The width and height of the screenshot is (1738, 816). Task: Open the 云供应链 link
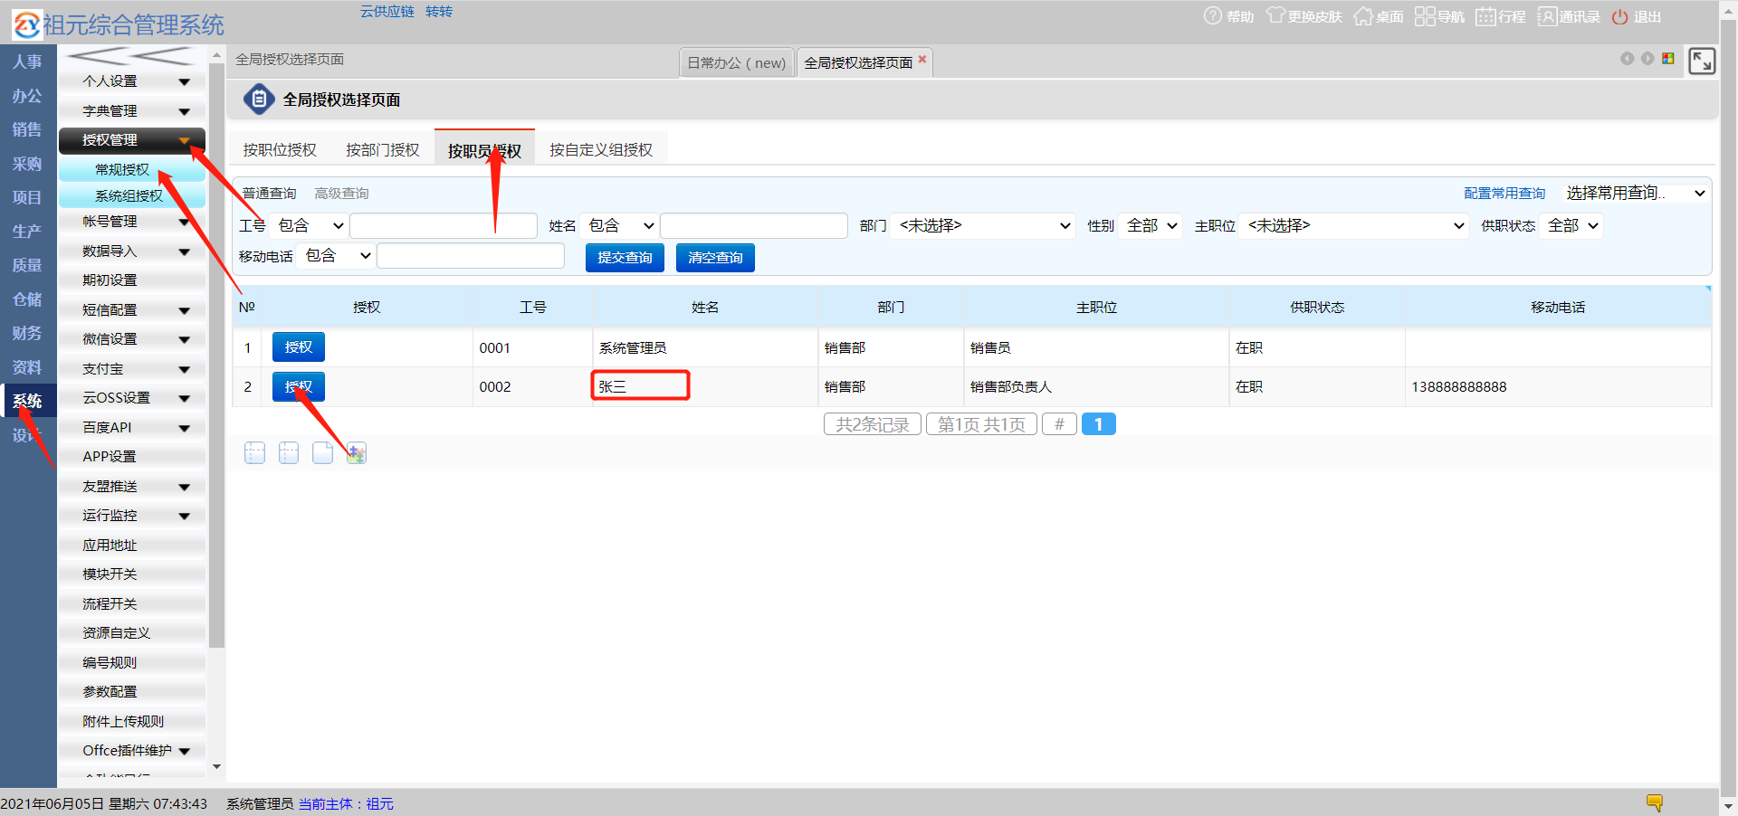[x=387, y=12]
